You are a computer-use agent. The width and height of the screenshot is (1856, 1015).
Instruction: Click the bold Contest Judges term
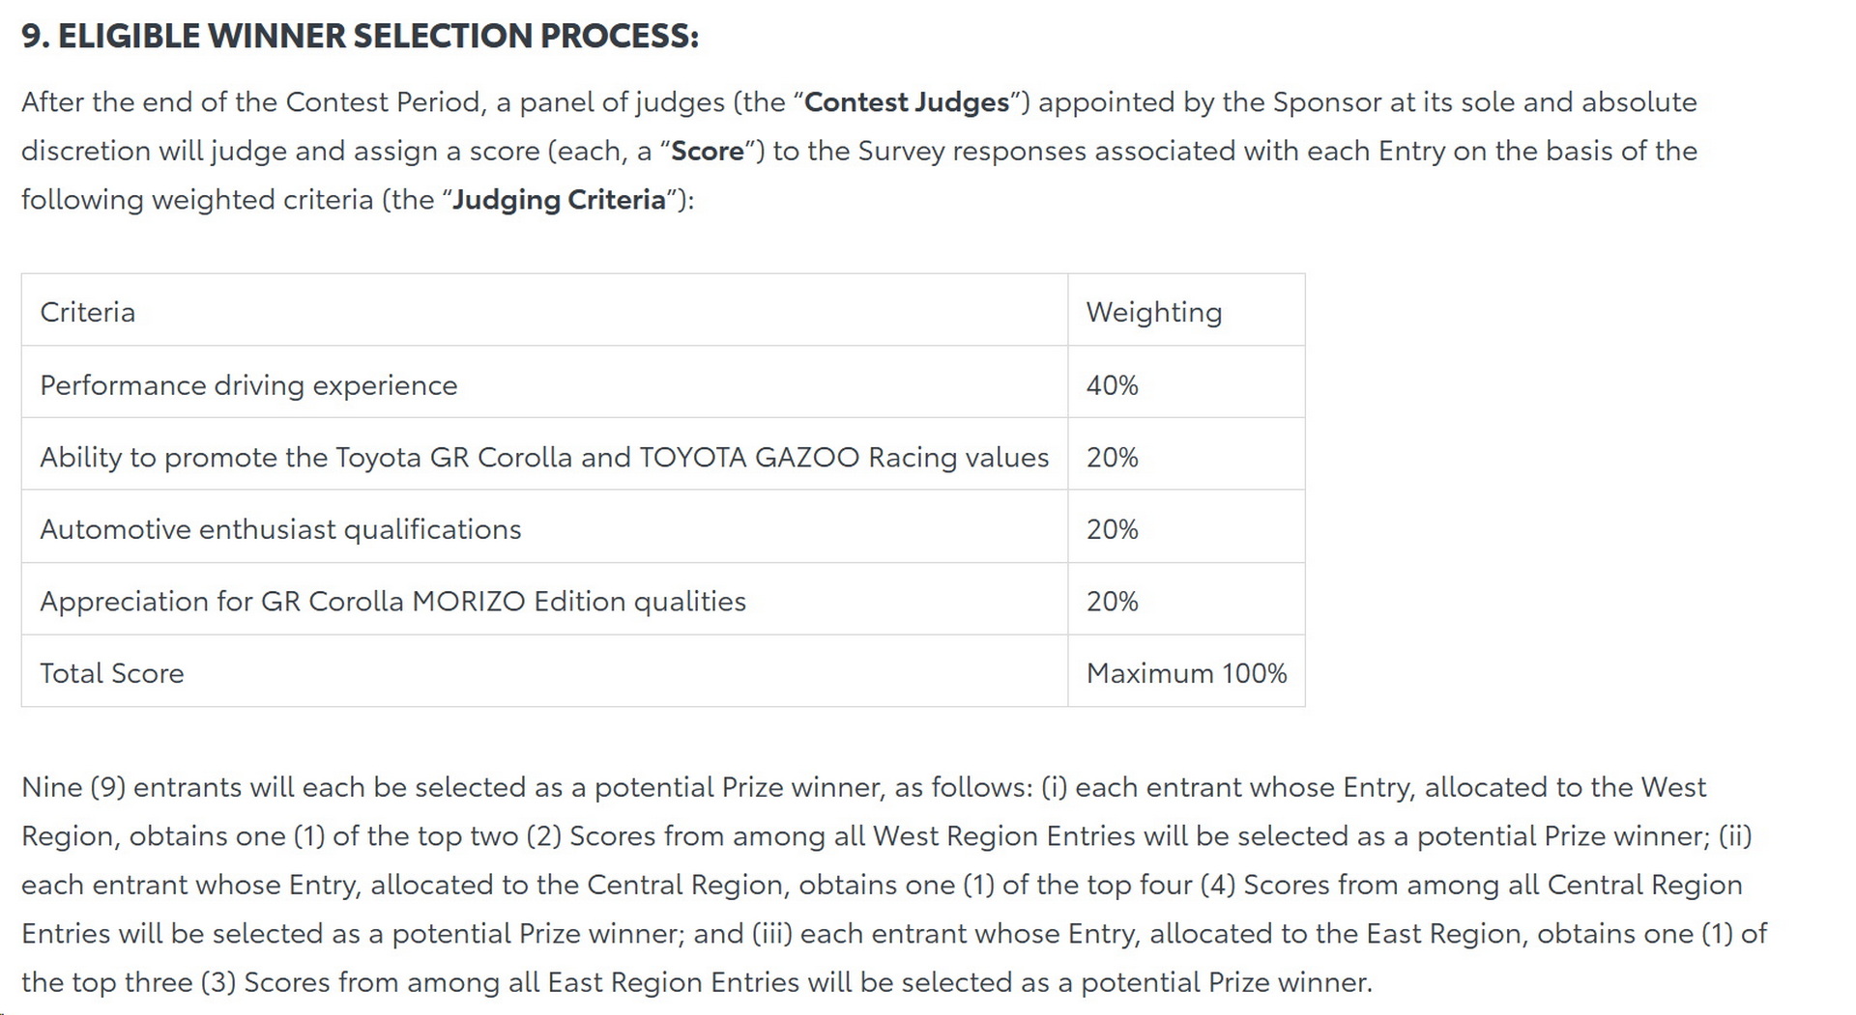tap(906, 102)
